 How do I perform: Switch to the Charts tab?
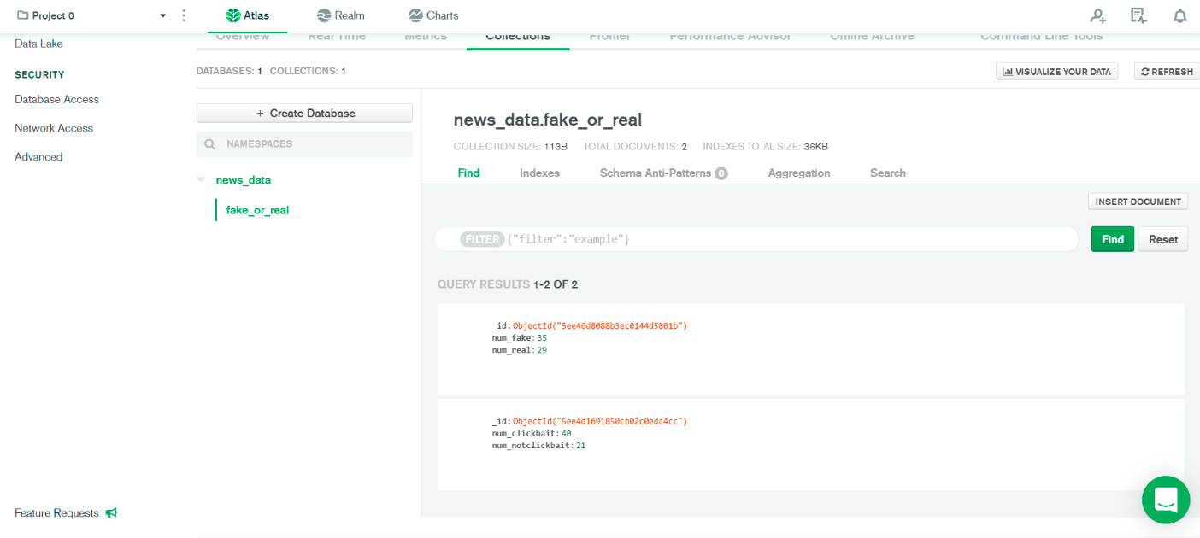[433, 15]
